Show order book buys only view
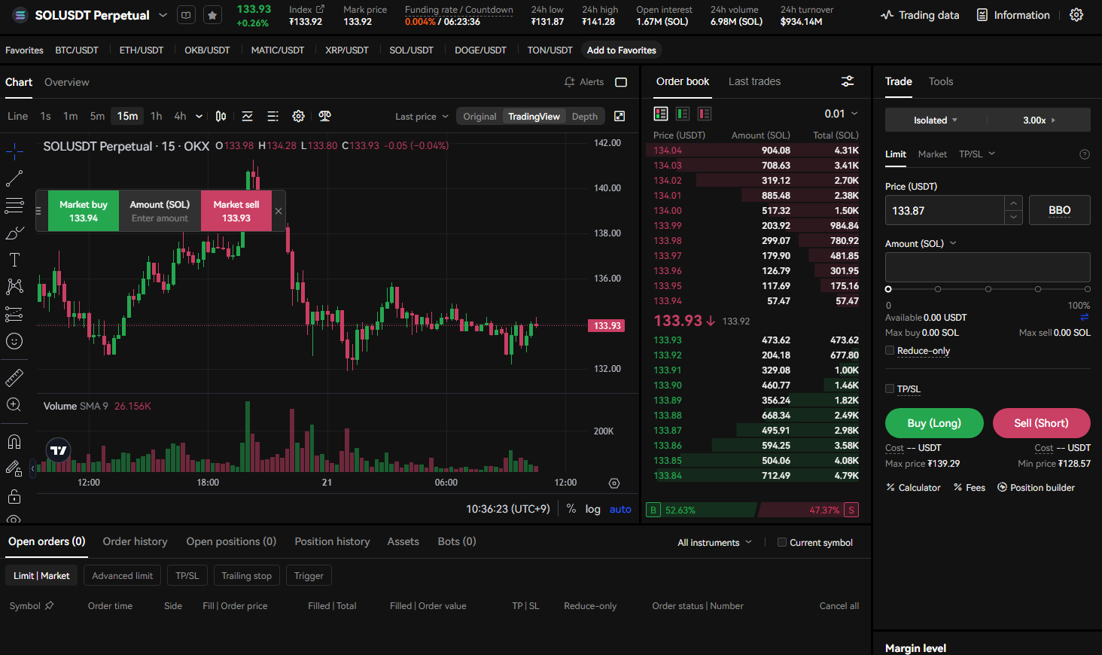1102x655 pixels. [x=683, y=114]
